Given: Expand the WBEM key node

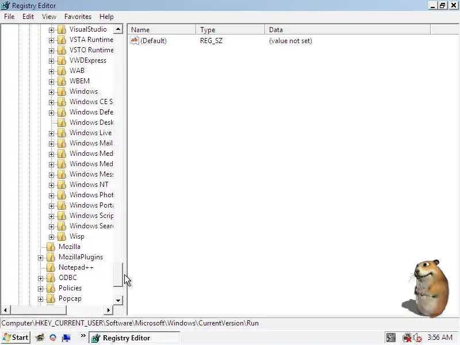Looking at the screenshot, I should point(51,82).
